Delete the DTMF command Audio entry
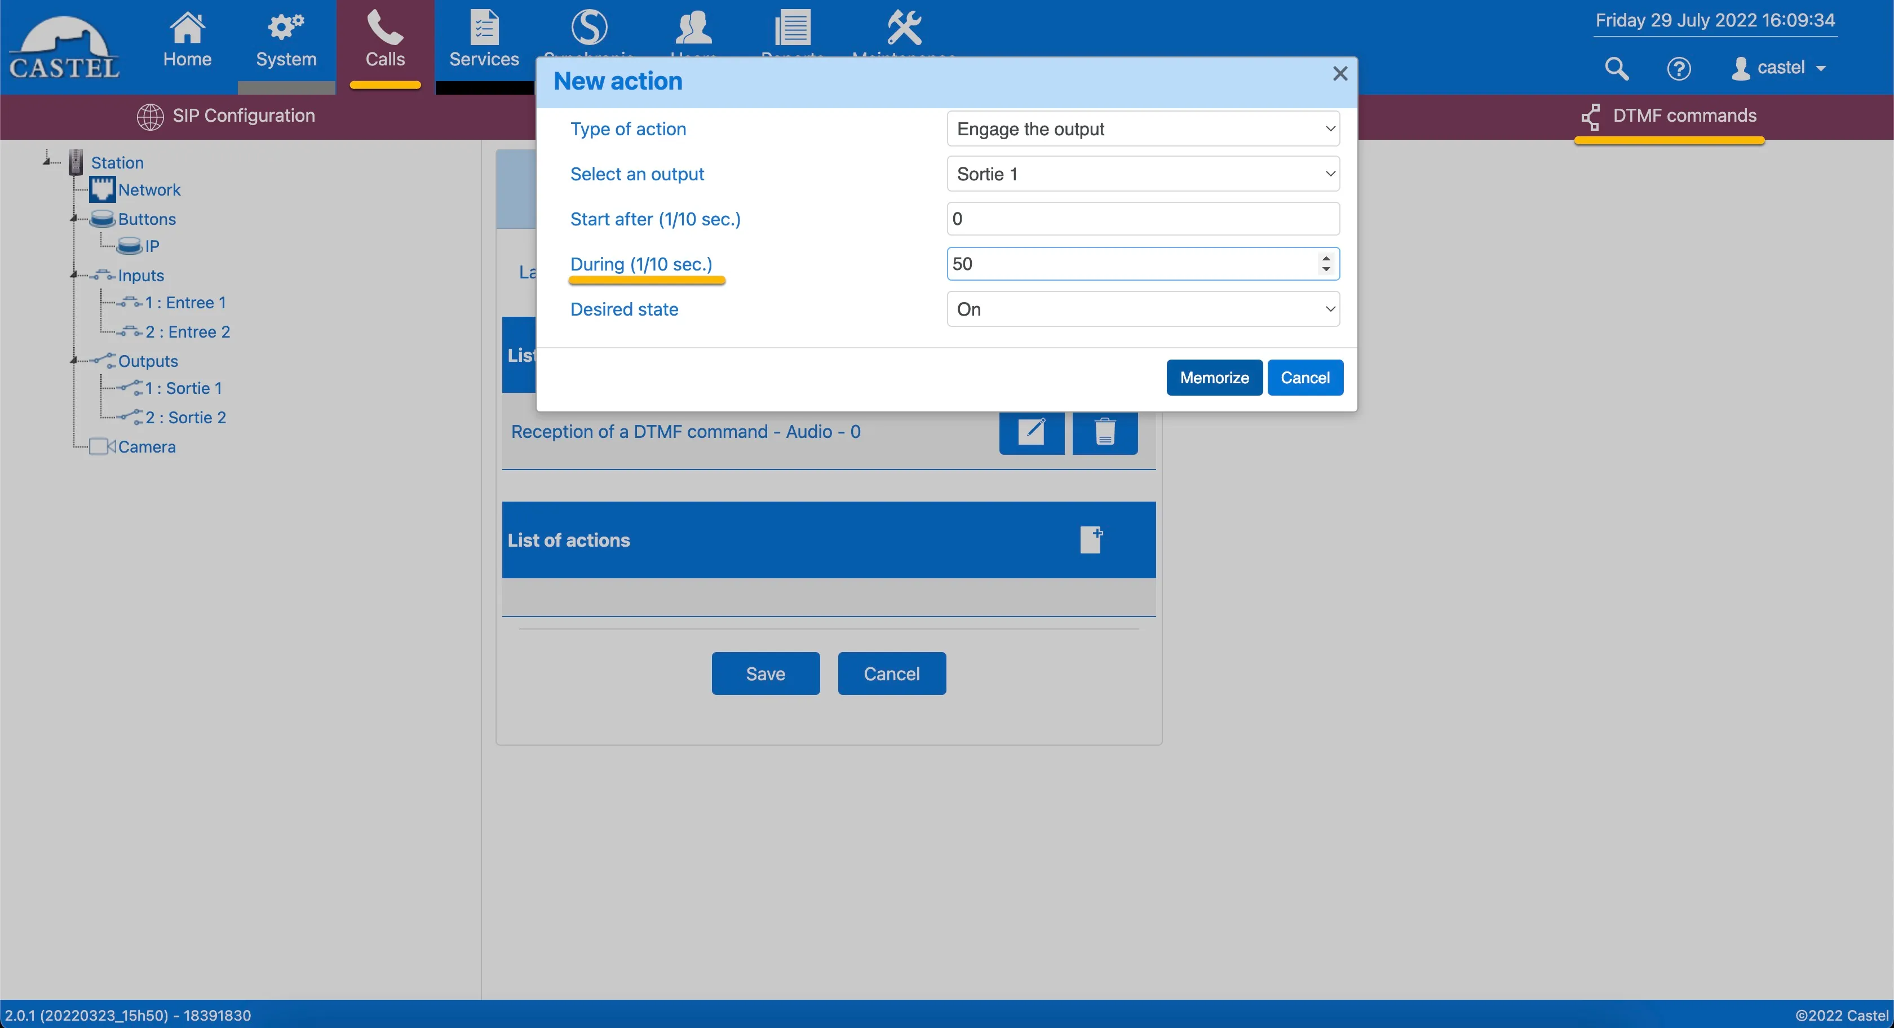 pos(1104,432)
